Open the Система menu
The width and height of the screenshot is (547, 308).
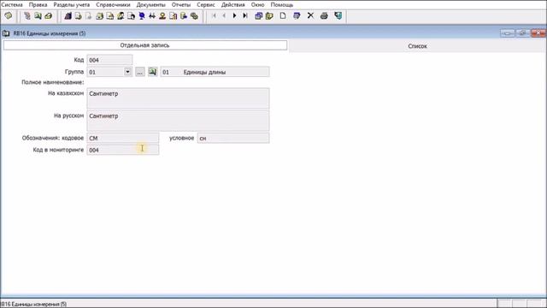(x=12, y=5)
